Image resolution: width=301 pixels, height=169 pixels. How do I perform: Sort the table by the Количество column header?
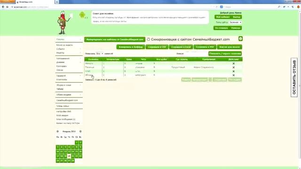pyautogui.click(x=113, y=60)
